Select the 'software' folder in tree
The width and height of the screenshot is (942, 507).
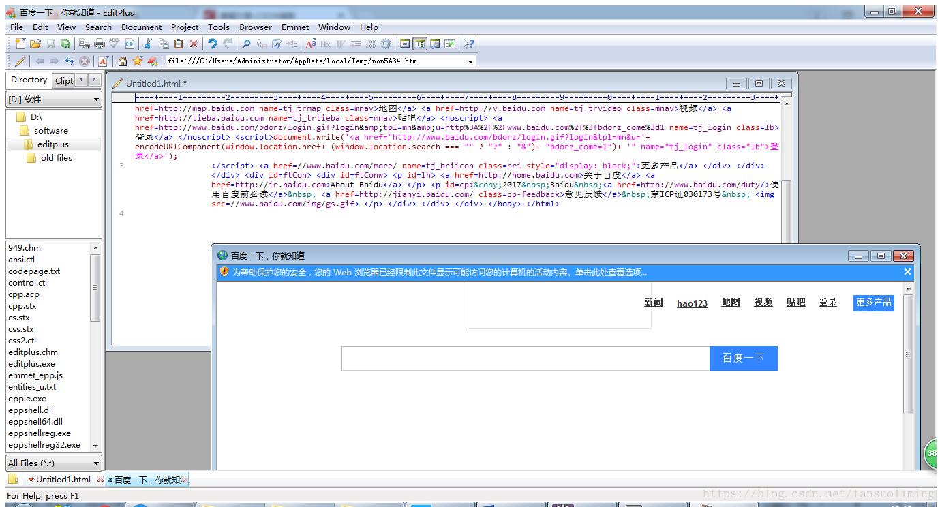click(x=50, y=131)
